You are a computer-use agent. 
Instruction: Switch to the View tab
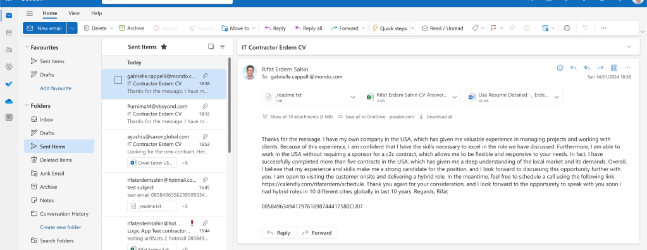click(x=74, y=13)
